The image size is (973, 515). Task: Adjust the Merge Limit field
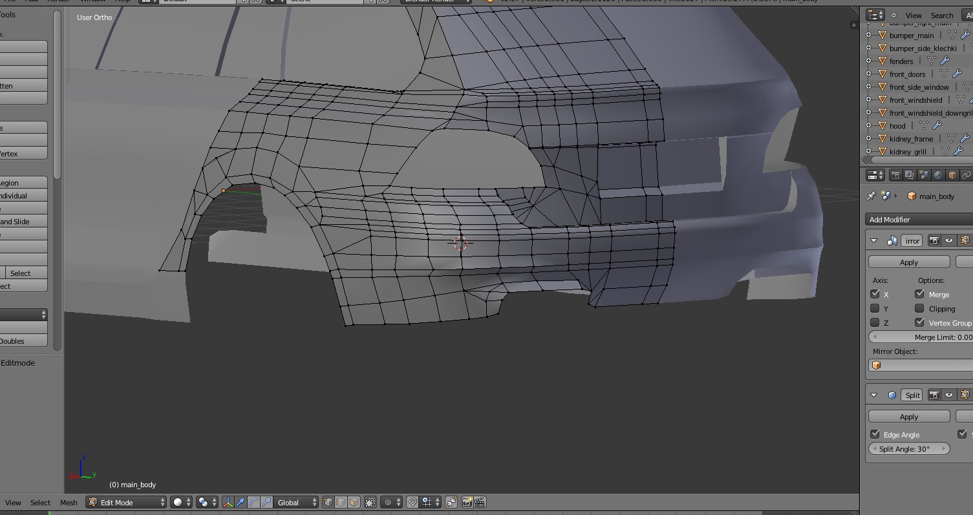[921, 337]
